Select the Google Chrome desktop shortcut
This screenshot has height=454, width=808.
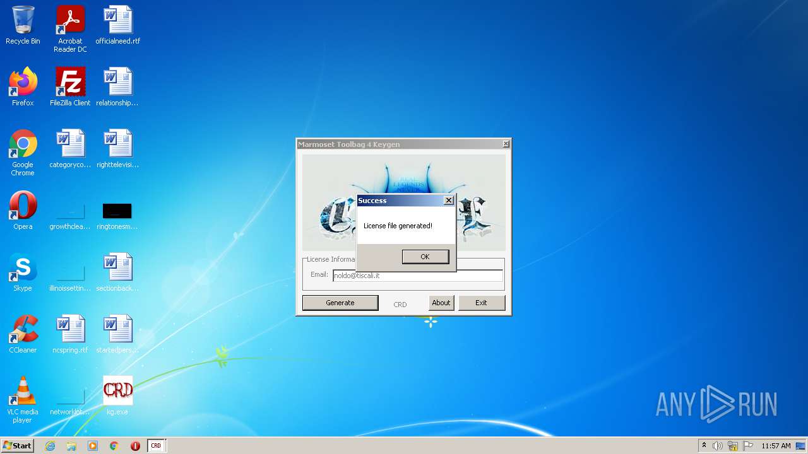coord(23,153)
